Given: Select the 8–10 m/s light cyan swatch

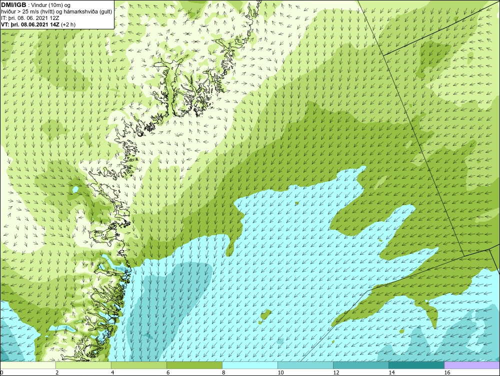Looking at the screenshot, I should click(250, 365).
